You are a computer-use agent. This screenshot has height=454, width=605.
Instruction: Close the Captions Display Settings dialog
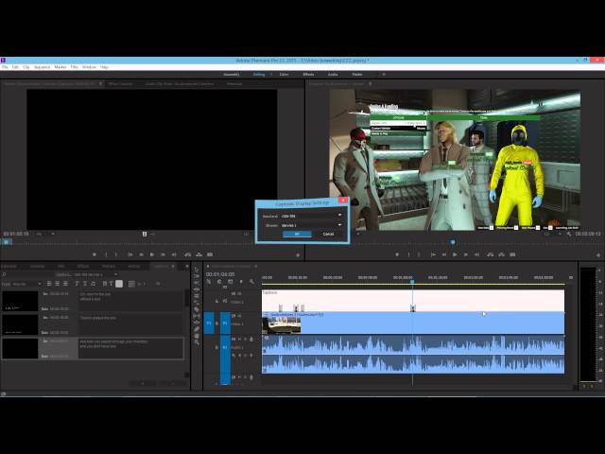click(x=342, y=200)
